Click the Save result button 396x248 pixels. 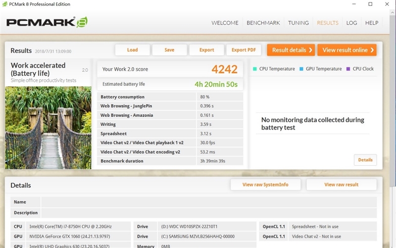pos(169,50)
